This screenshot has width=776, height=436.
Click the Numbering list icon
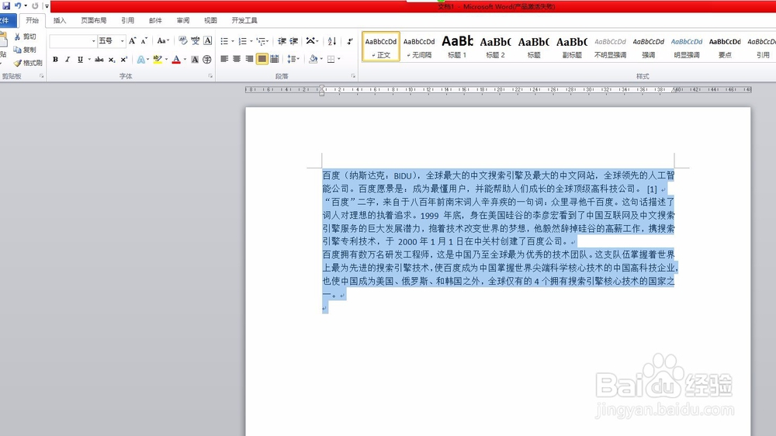(x=242, y=41)
